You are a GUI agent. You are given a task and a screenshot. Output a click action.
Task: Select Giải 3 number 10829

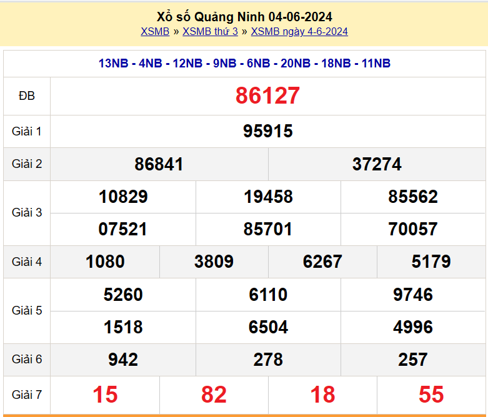(123, 197)
